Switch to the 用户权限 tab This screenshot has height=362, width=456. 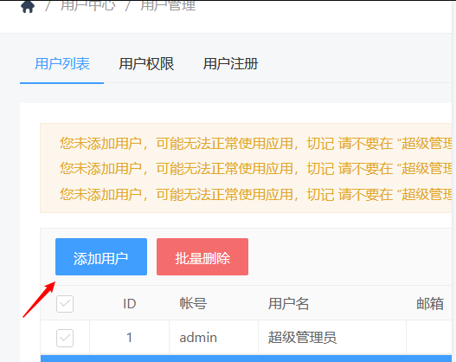click(146, 64)
